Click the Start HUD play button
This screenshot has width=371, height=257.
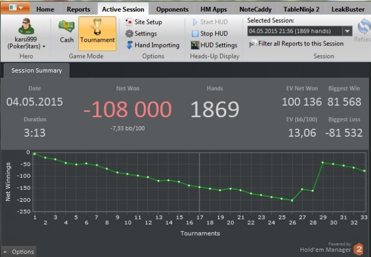[210, 22]
